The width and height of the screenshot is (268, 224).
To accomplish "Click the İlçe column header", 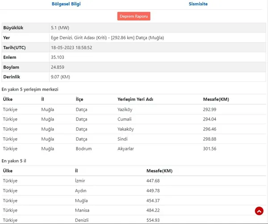I will [80, 100].
